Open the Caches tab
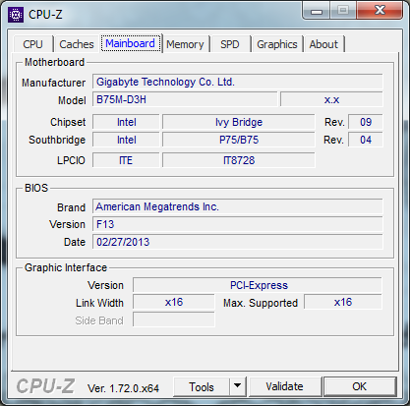This screenshot has width=410, height=406. (x=77, y=44)
